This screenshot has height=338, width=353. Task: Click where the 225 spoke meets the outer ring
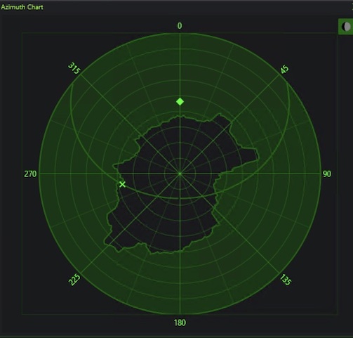coord(81,273)
